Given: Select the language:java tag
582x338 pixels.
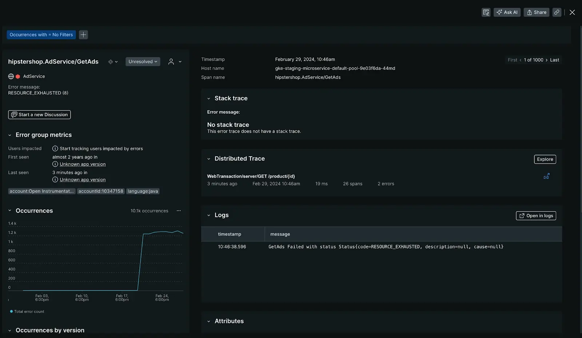Looking at the screenshot, I should tap(143, 191).
